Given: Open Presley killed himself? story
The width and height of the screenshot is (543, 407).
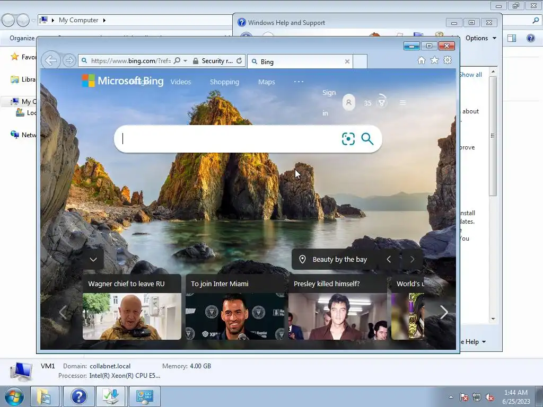Looking at the screenshot, I should click(338, 307).
